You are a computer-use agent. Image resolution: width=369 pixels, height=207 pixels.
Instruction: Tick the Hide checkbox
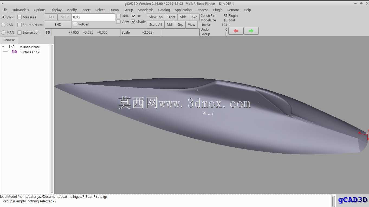[118, 16]
